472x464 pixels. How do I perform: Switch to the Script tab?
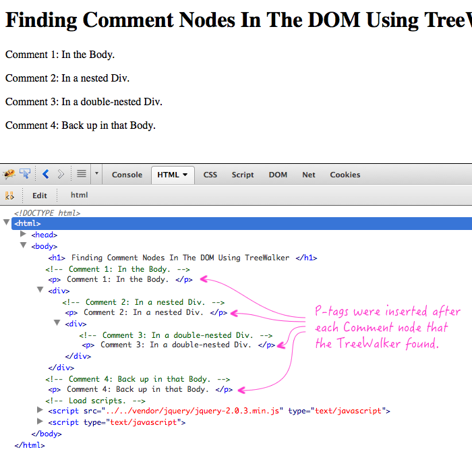pyautogui.click(x=243, y=175)
